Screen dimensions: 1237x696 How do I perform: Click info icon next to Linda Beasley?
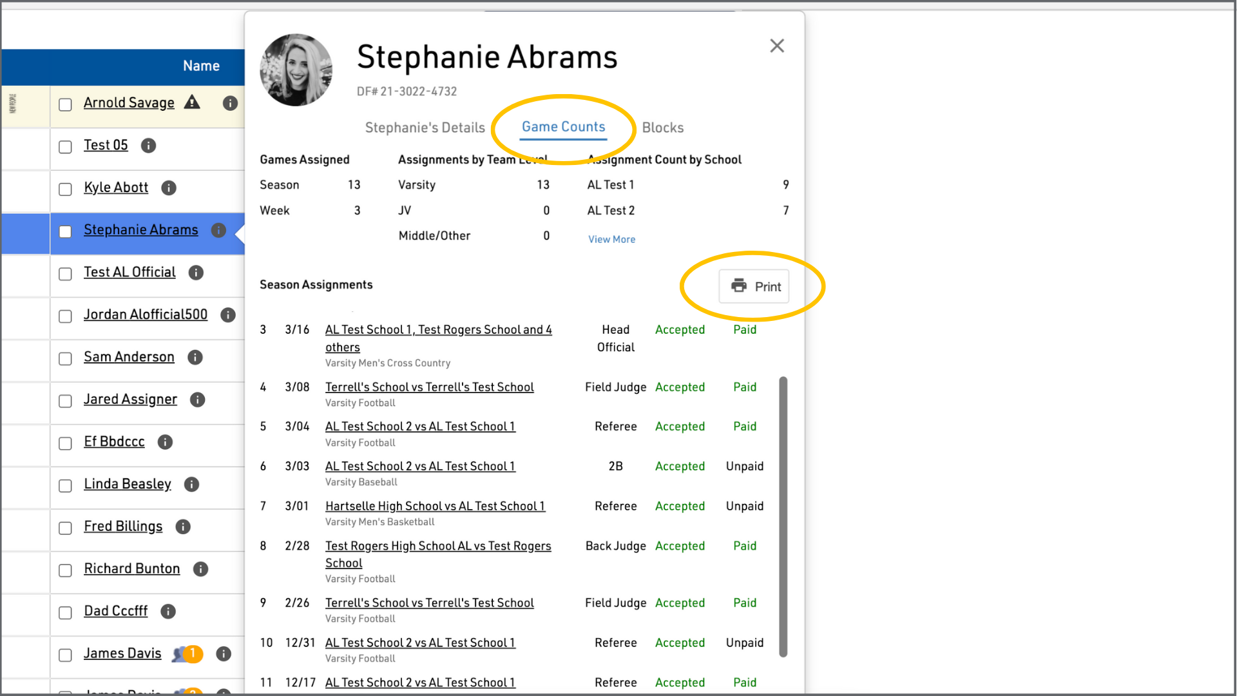tap(191, 484)
